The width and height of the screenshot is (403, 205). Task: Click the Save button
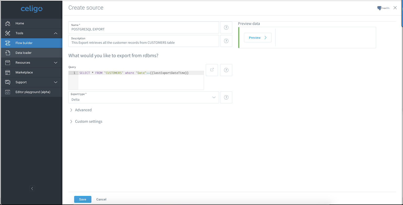[x=83, y=199]
